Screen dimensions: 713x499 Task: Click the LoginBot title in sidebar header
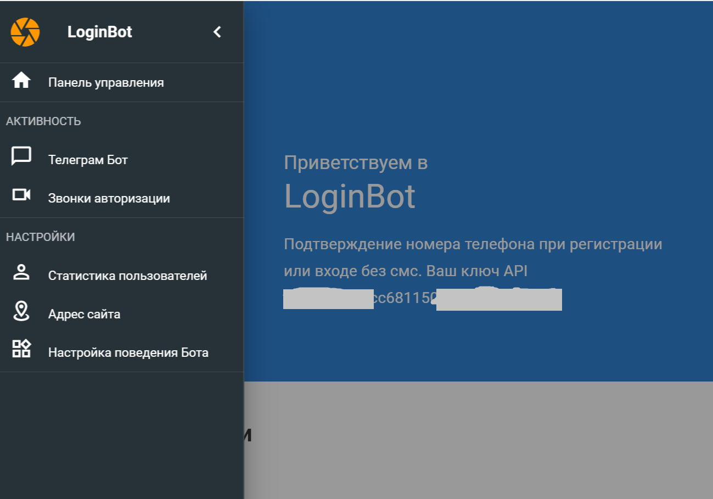coord(99,32)
